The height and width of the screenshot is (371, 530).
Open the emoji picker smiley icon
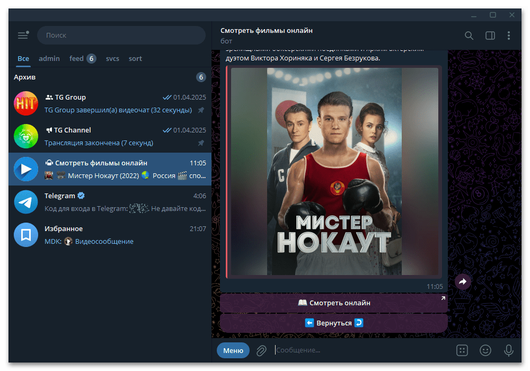coord(485,350)
